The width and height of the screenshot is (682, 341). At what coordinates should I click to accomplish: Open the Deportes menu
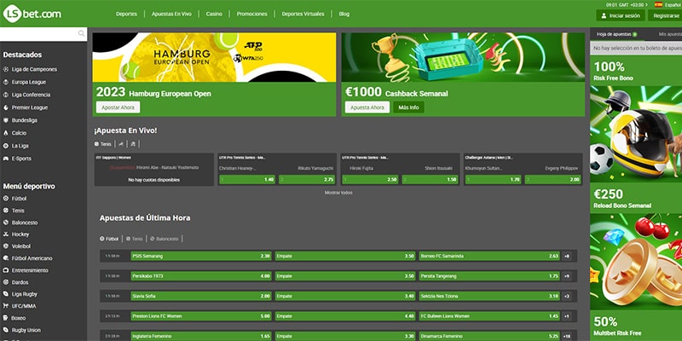pos(126,14)
